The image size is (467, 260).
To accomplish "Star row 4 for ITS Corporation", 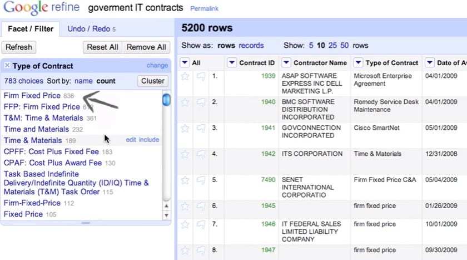I will point(185,154).
